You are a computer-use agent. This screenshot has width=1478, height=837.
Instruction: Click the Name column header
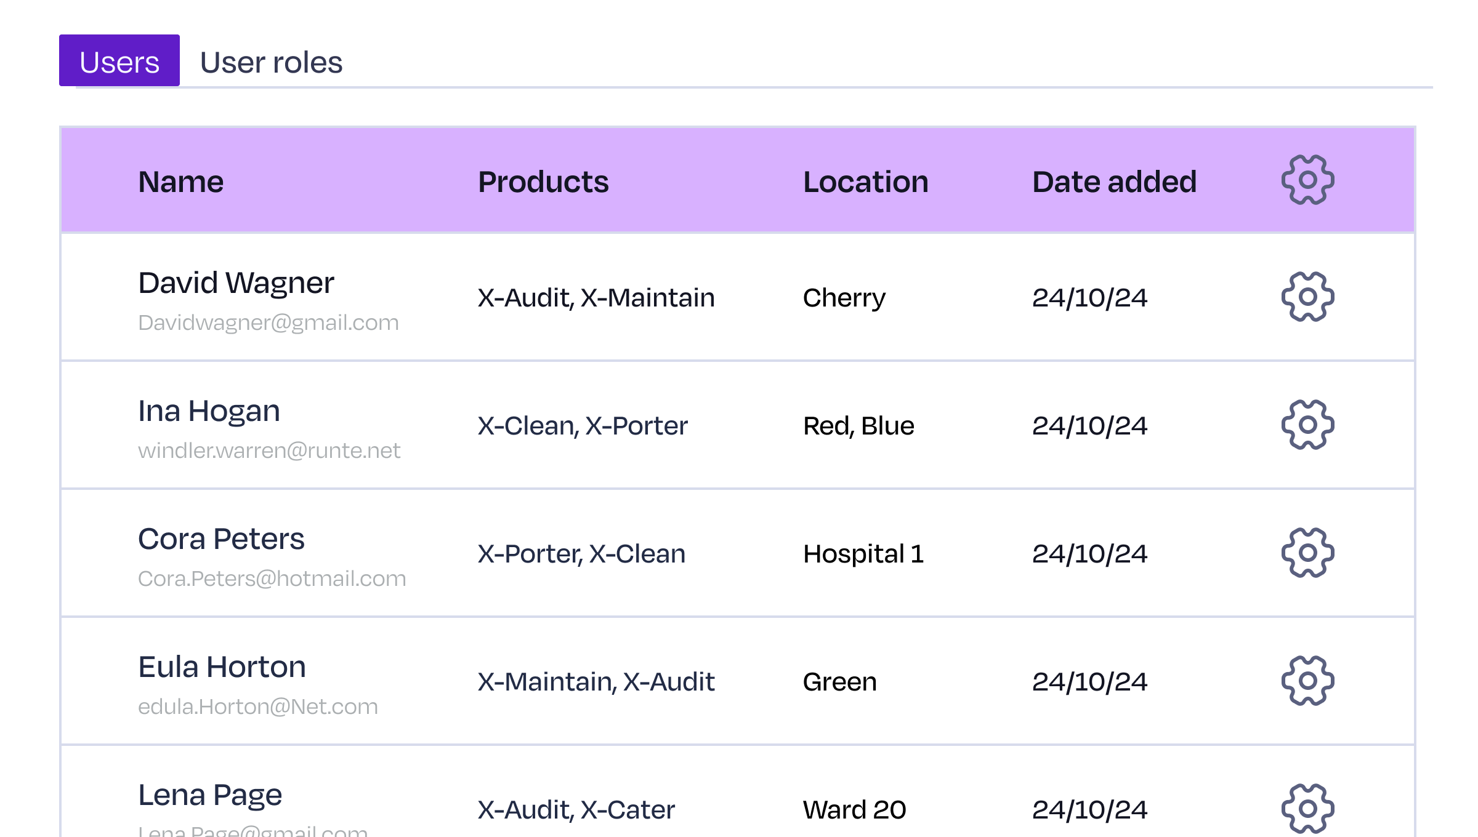180,182
